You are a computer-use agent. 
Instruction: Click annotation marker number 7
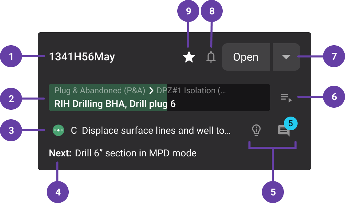pos(334,56)
